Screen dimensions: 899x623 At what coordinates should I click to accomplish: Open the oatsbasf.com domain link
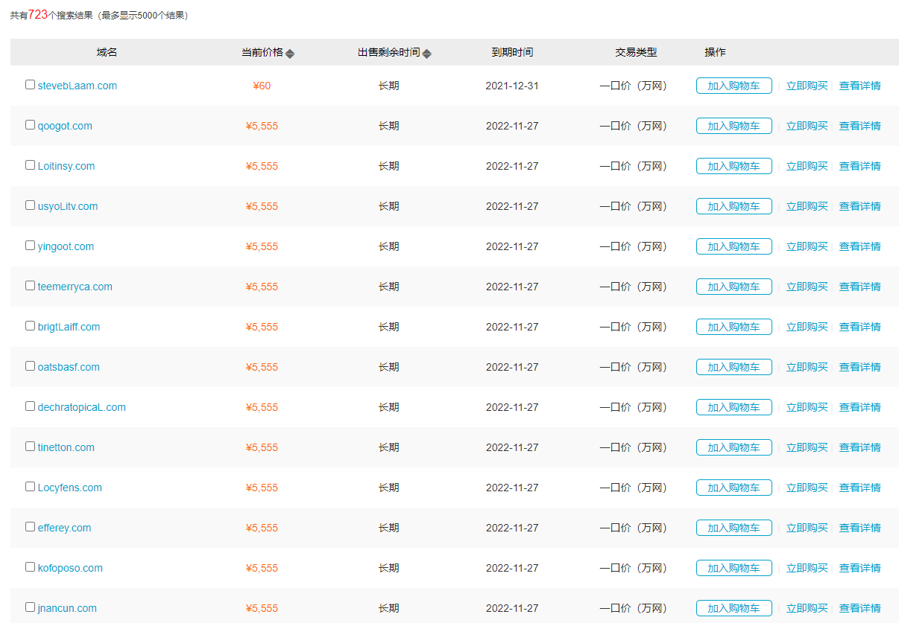pos(69,367)
